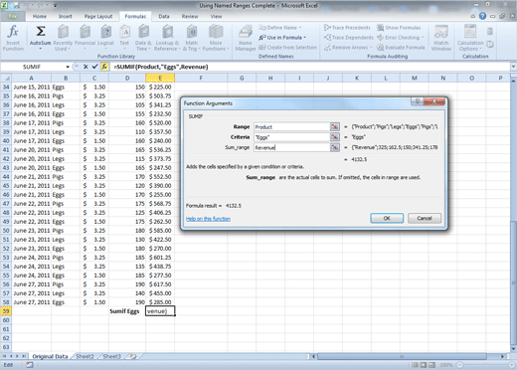Select column E header

click(x=160, y=78)
